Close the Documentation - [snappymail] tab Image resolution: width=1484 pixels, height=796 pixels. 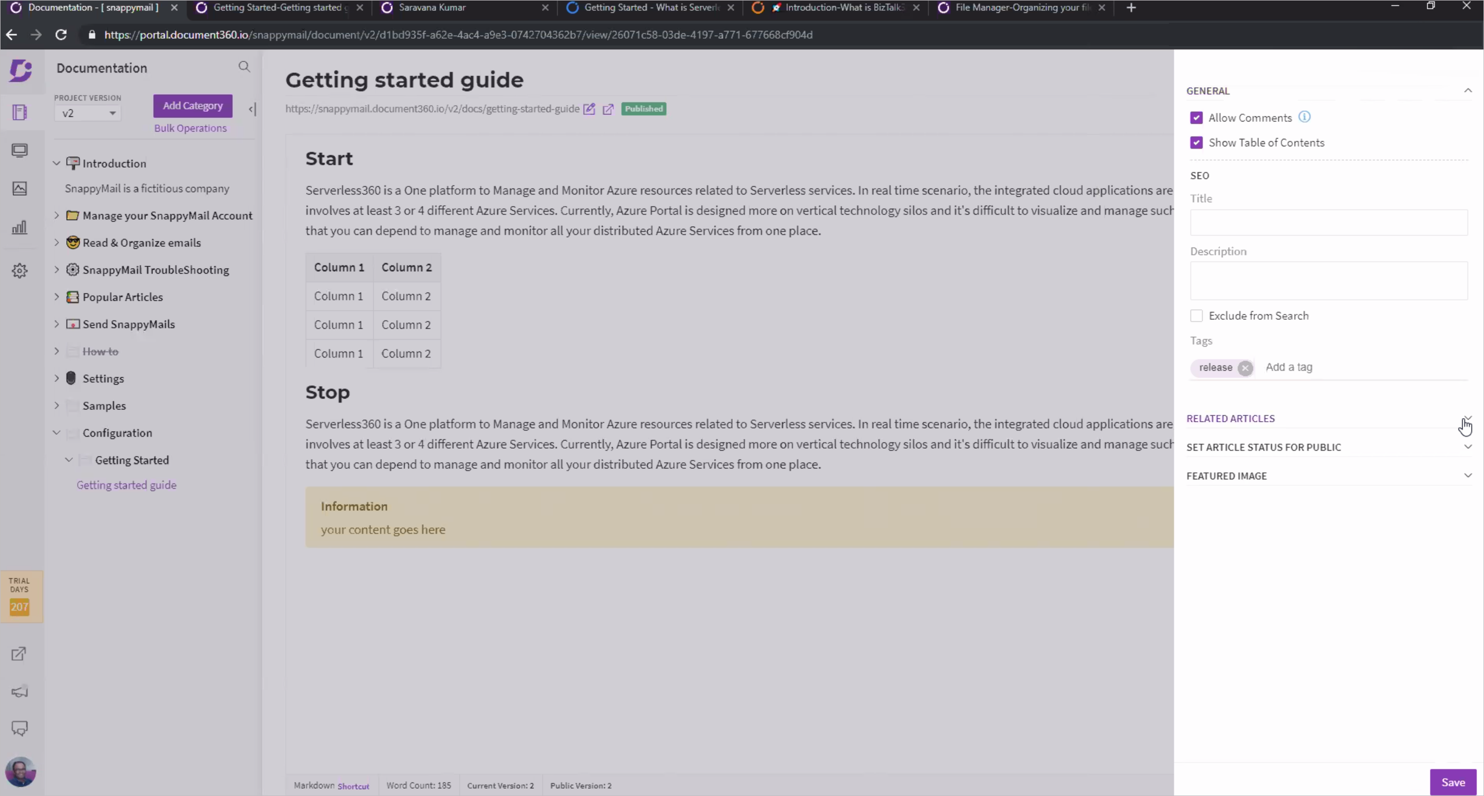[174, 7]
